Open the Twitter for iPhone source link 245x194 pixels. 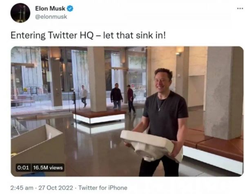103,188
